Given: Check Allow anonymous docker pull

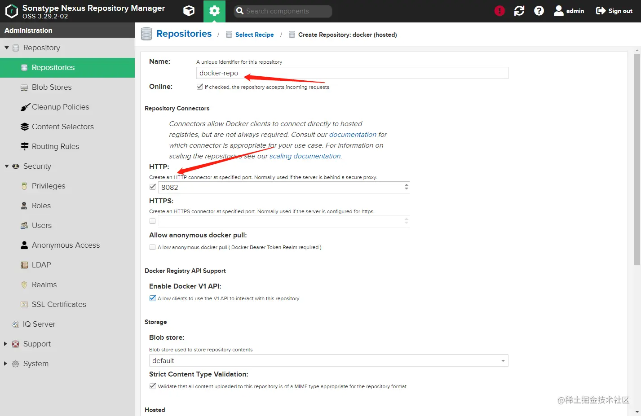Looking at the screenshot, I should pos(152,247).
